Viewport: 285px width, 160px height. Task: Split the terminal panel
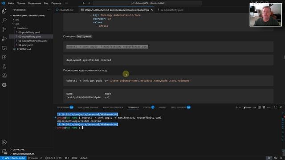pyautogui.click(x=259, y=107)
